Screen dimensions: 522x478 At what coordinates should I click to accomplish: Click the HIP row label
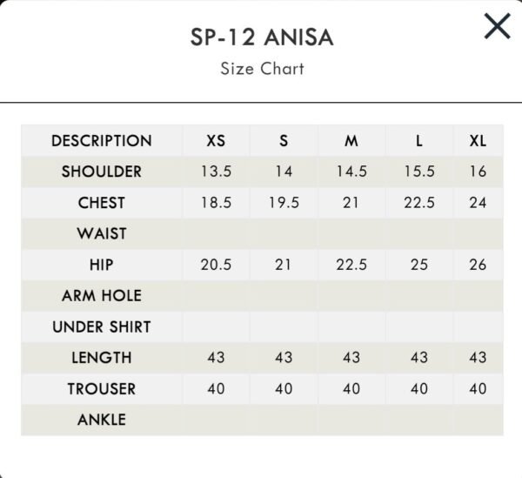[x=102, y=265]
